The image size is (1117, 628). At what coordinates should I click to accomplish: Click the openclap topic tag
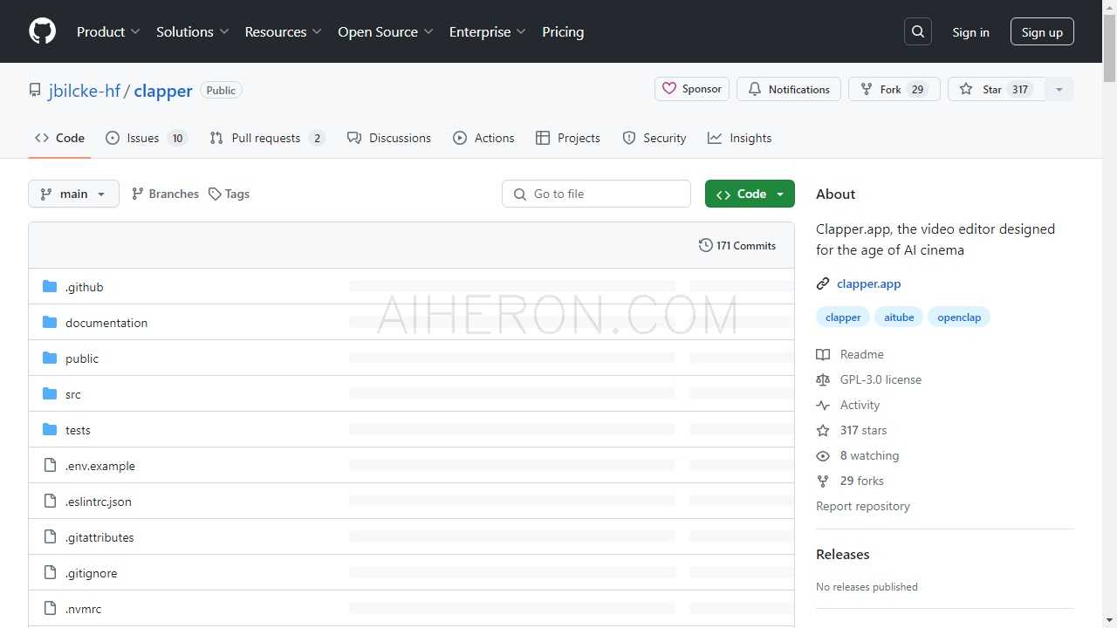[x=959, y=317]
